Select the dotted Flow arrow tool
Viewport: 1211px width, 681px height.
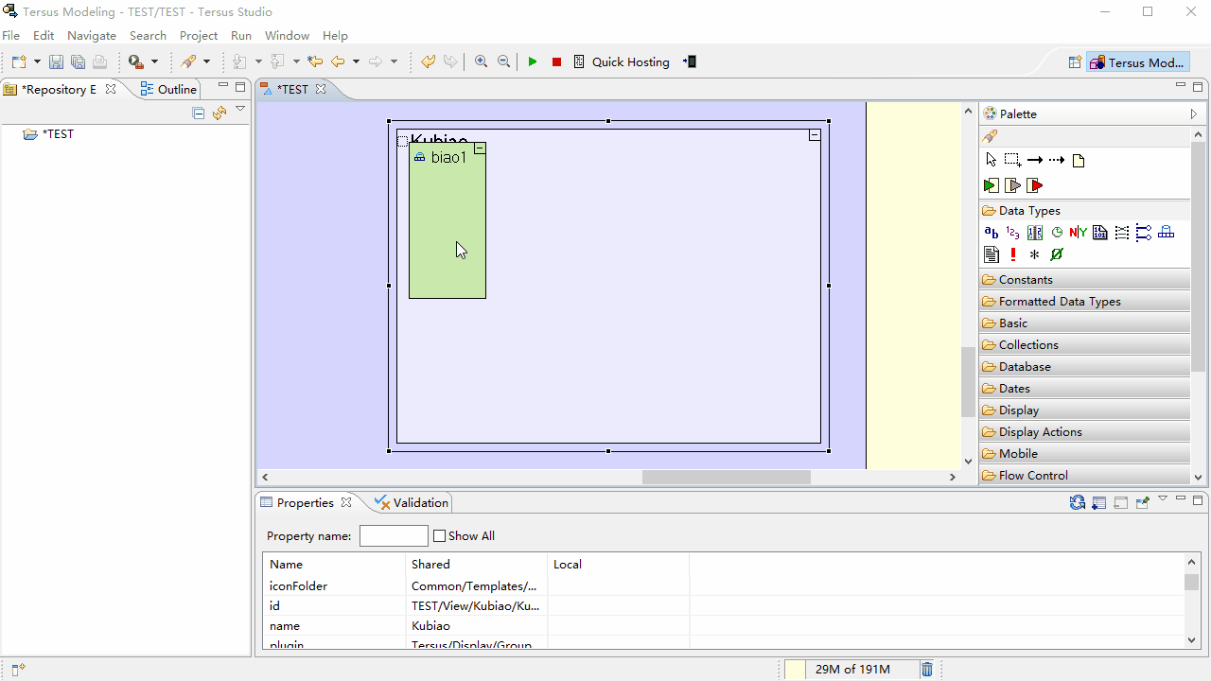1057,160
